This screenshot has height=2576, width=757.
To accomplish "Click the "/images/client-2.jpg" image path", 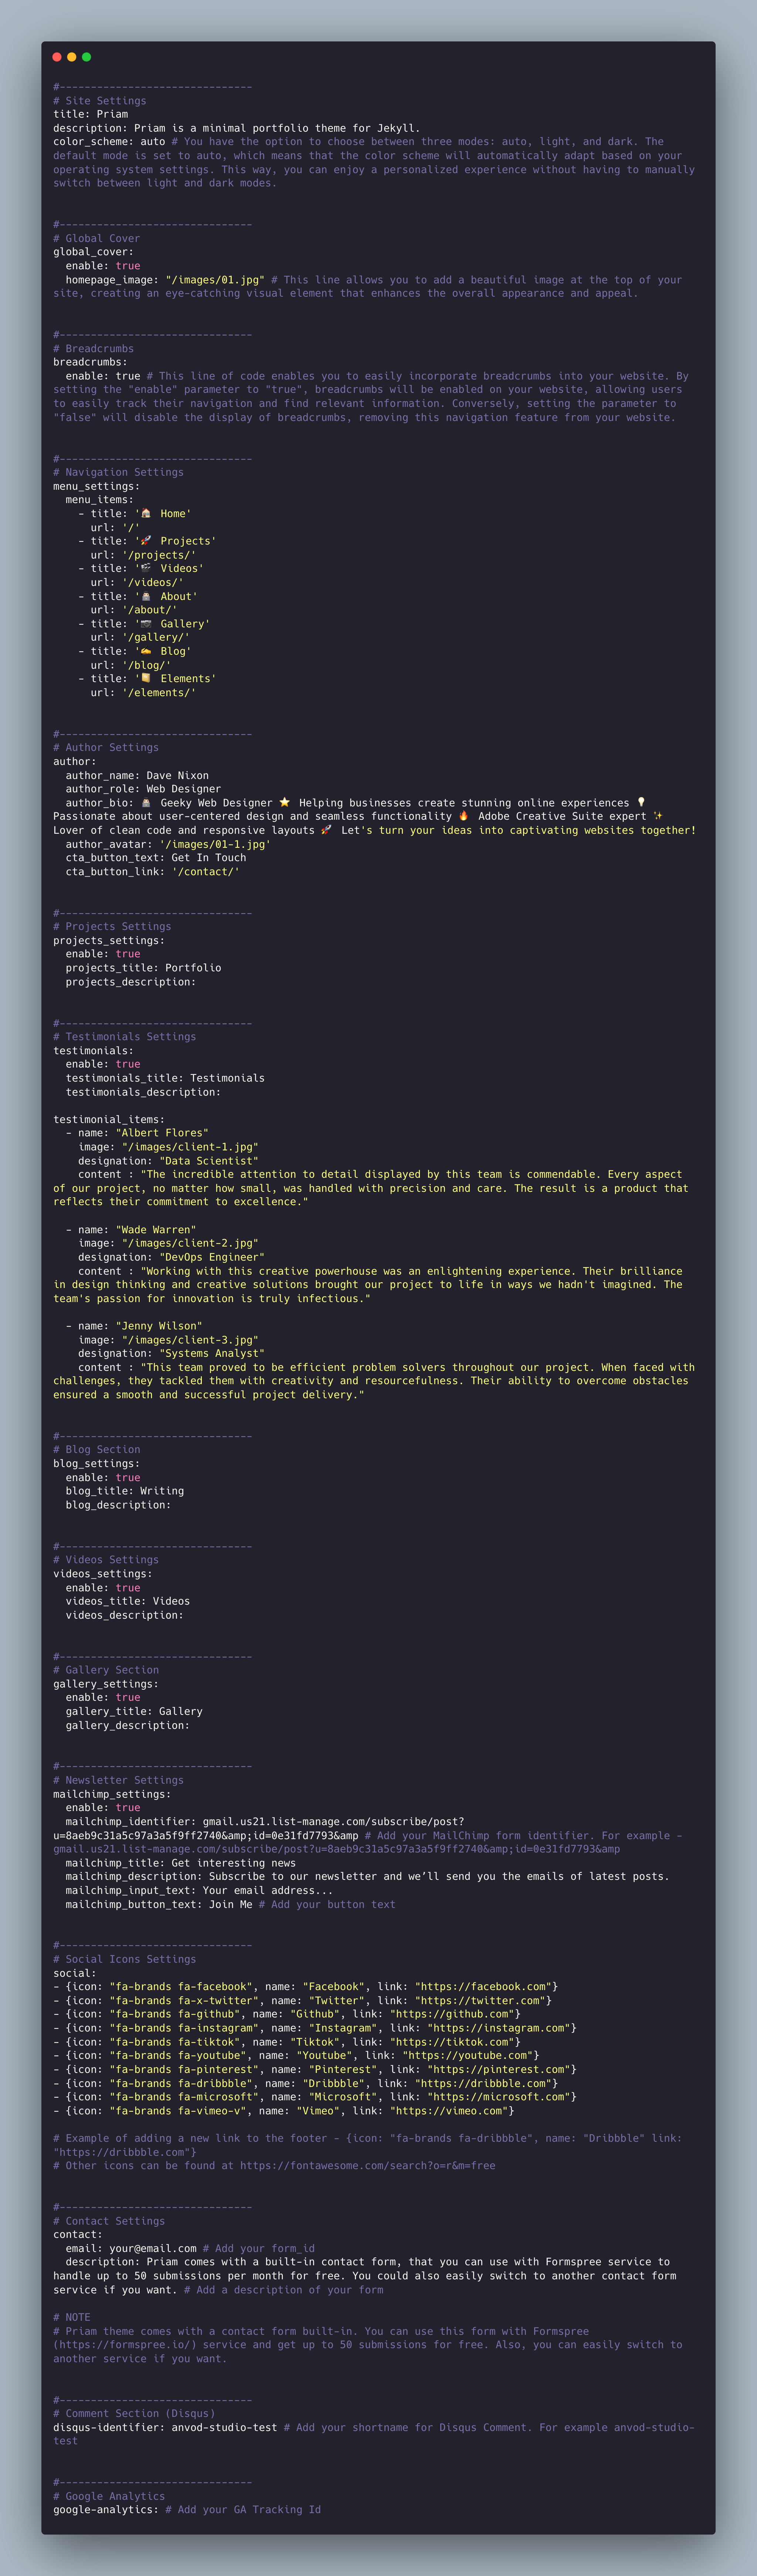I will [x=190, y=1243].
